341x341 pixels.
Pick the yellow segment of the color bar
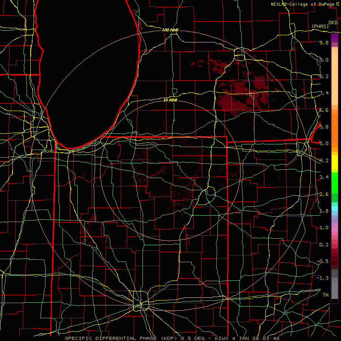click(x=335, y=162)
